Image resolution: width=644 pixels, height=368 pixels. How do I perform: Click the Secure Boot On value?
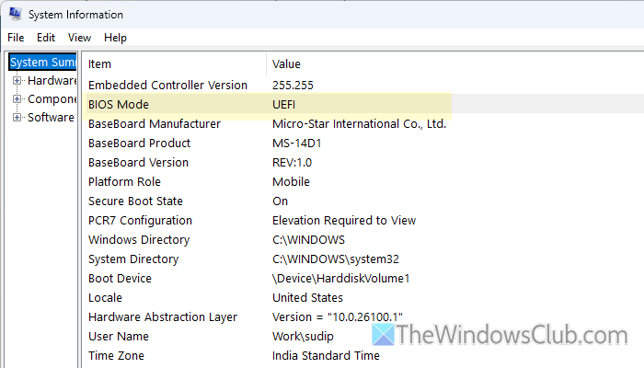coord(280,201)
